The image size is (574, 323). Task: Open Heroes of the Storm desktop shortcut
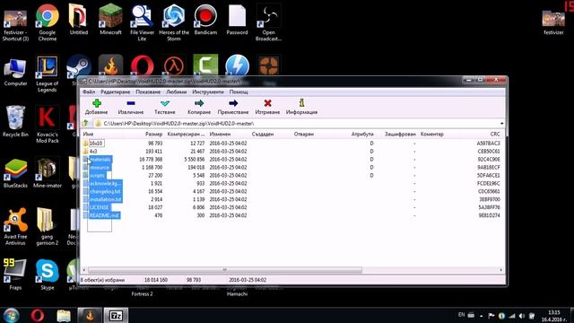click(174, 22)
